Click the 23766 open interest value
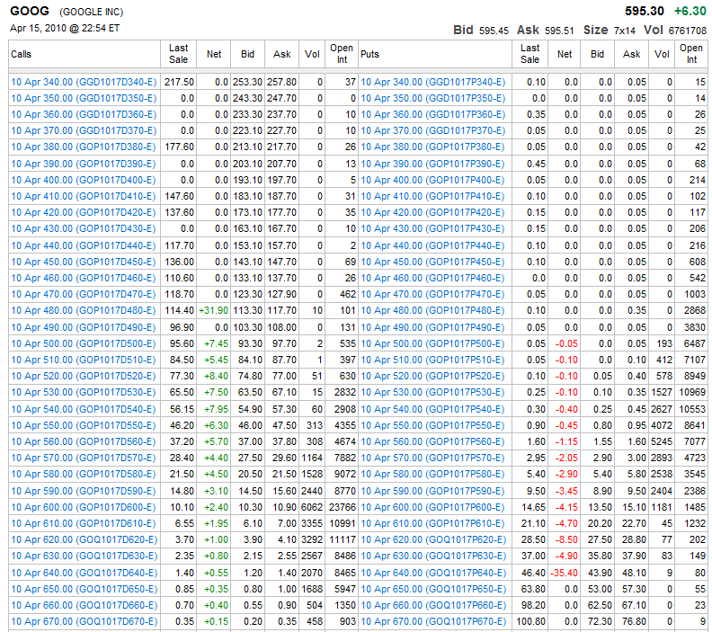The image size is (712, 632). [341, 507]
